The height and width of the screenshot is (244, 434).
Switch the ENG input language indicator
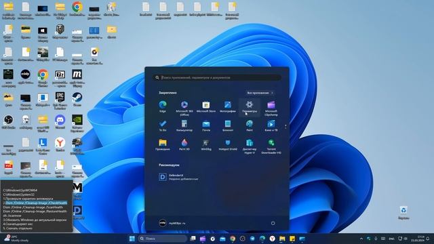pyautogui.click(x=391, y=239)
